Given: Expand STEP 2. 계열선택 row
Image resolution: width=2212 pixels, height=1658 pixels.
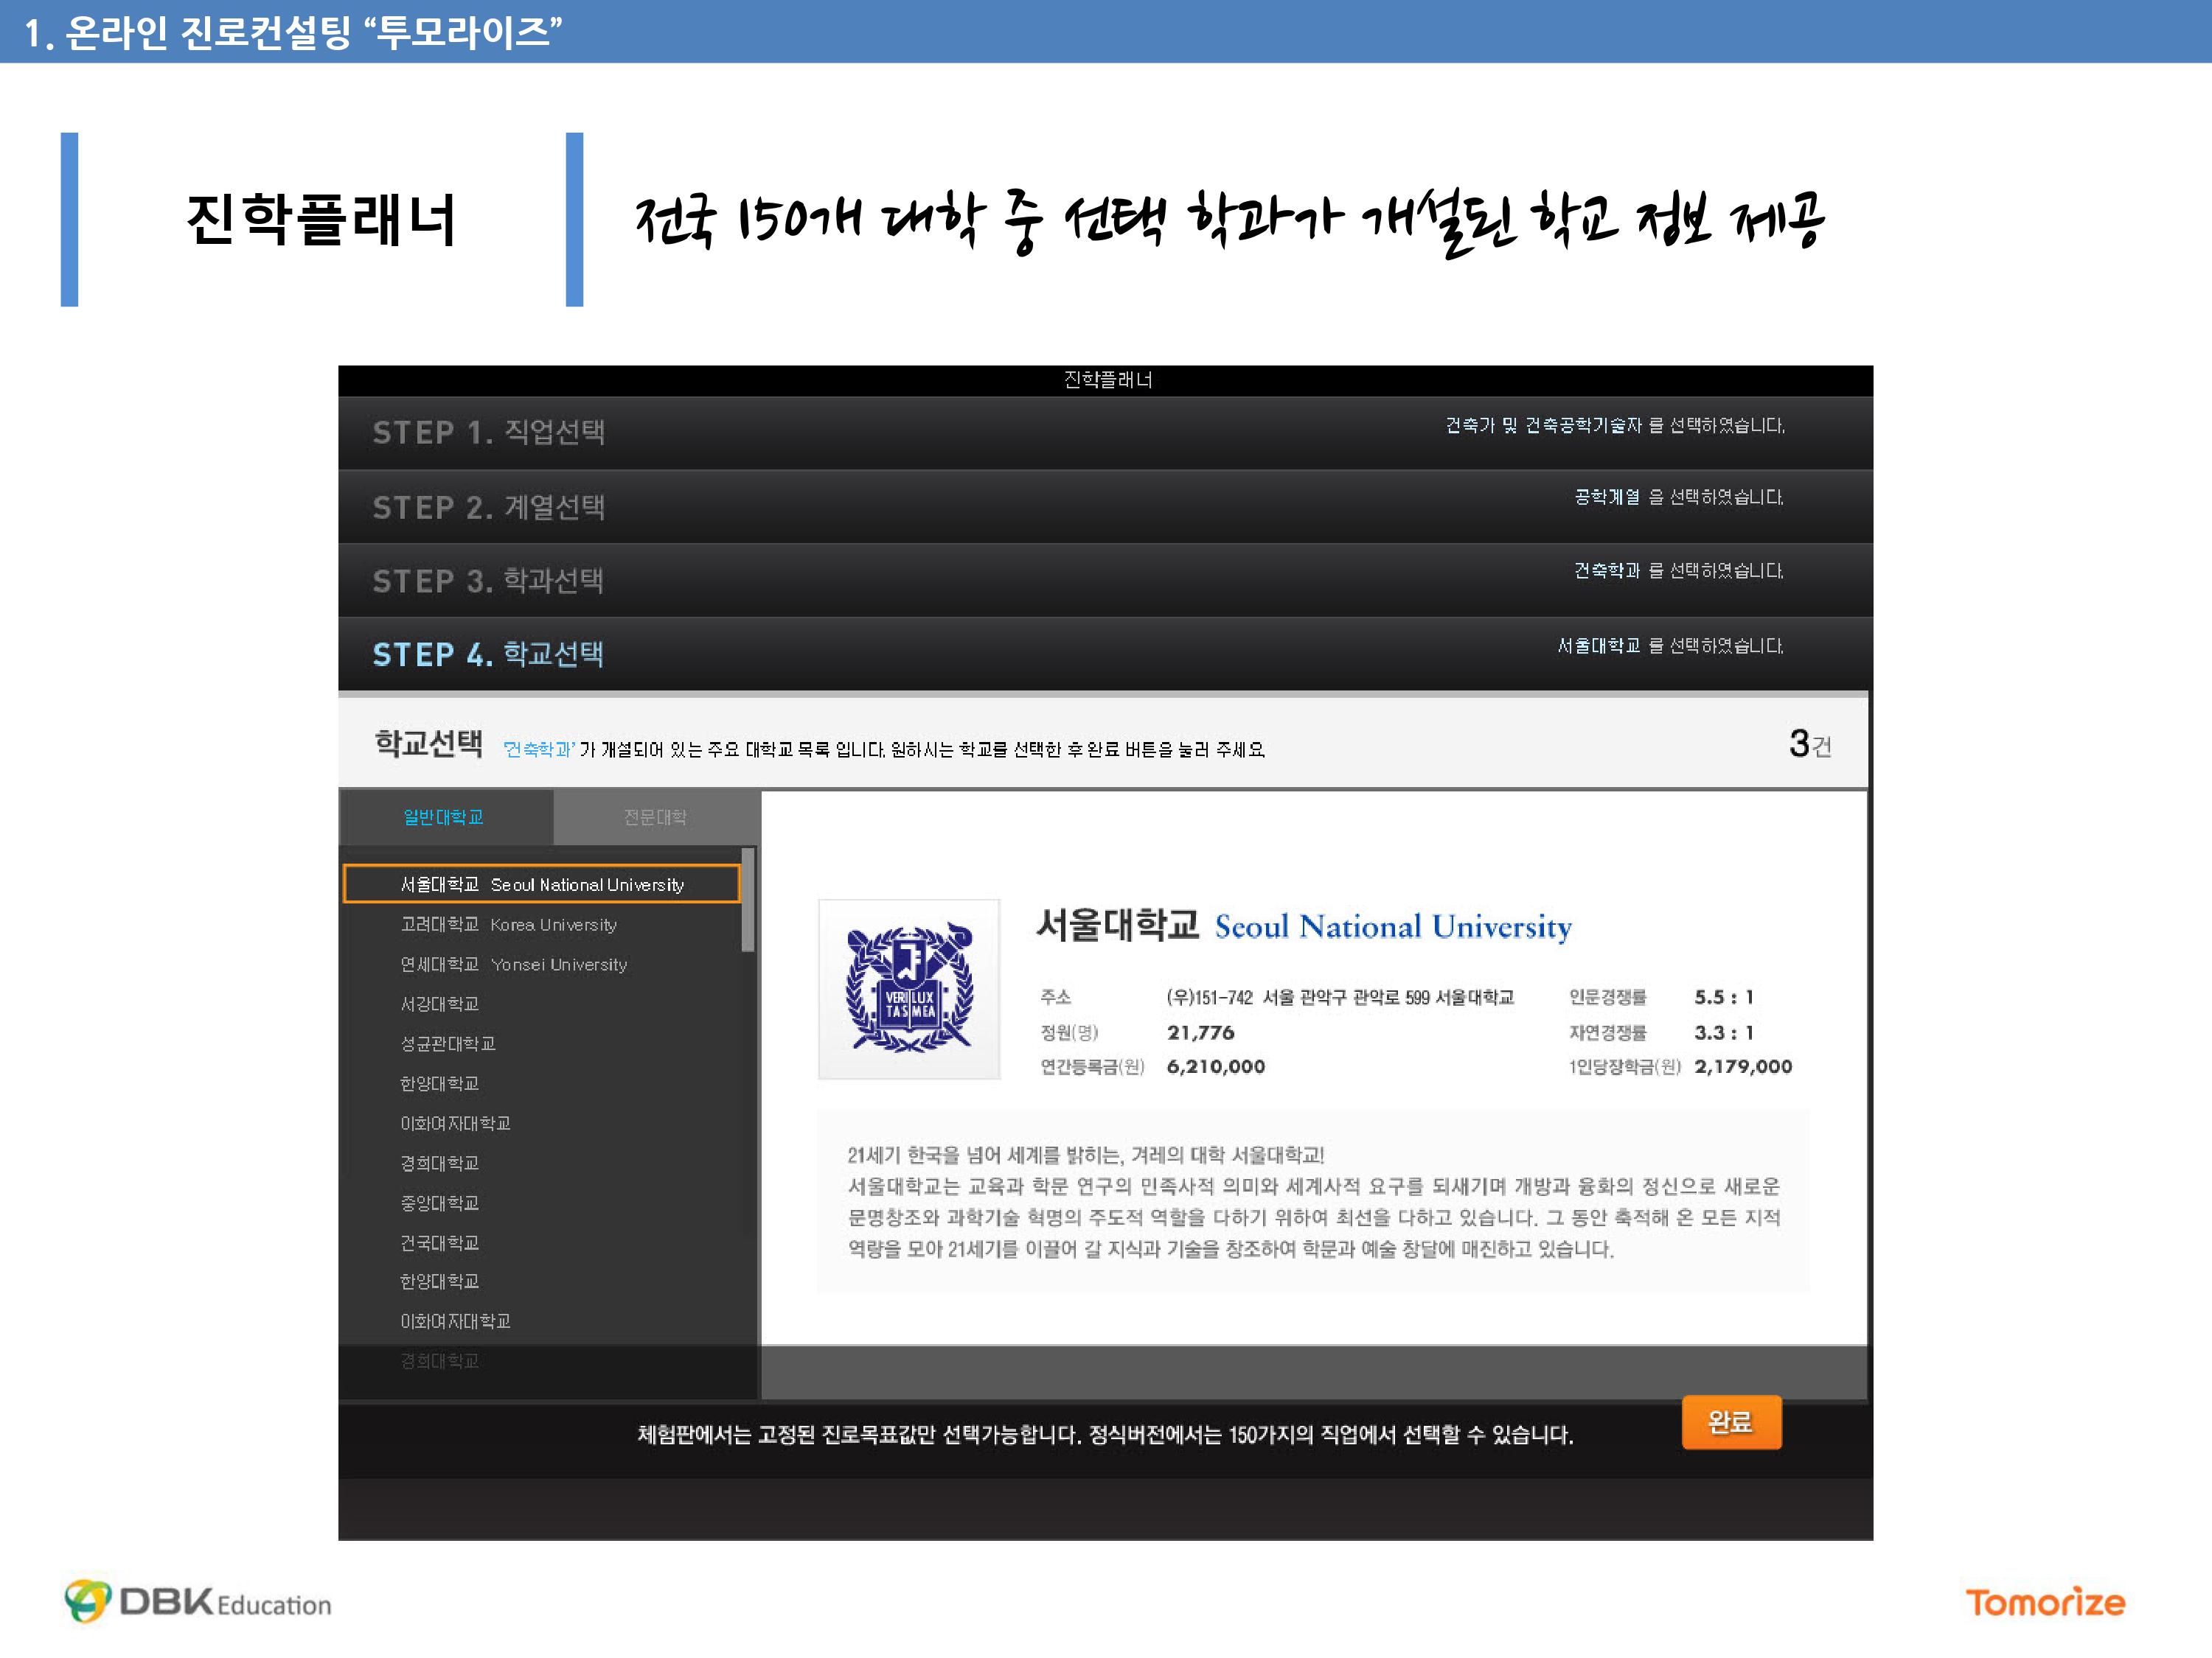Looking at the screenshot, I should 1105,507.
